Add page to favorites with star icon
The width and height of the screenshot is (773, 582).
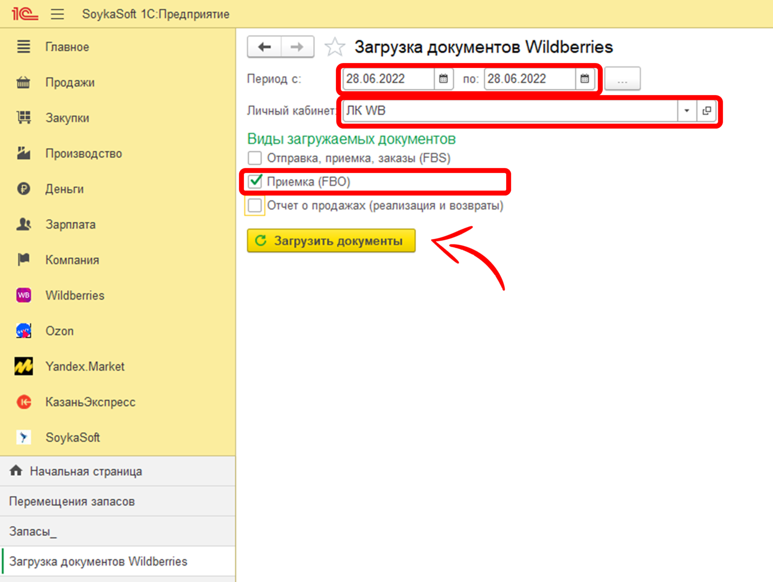(x=335, y=47)
